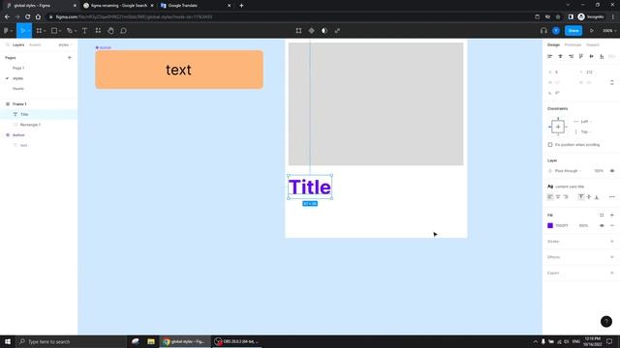Set text align right
Viewport: 620px width, 348px height.
click(566, 196)
